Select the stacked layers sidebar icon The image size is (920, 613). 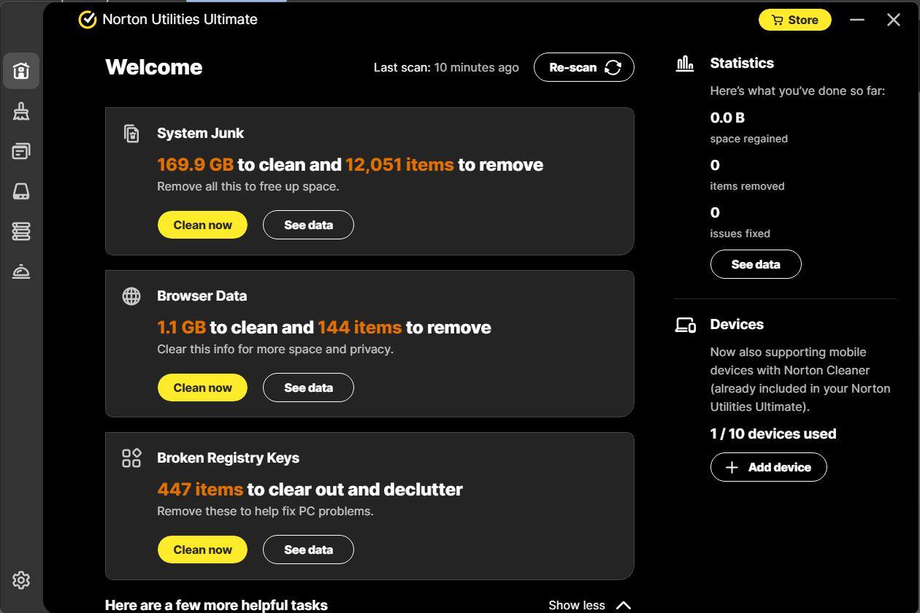[x=21, y=231]
